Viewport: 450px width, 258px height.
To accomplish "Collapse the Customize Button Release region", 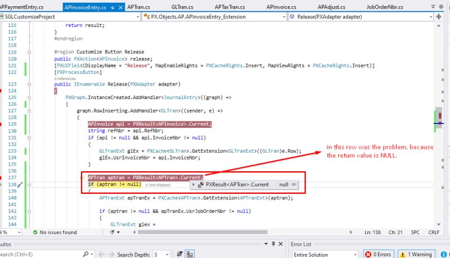I will point(29,52).
